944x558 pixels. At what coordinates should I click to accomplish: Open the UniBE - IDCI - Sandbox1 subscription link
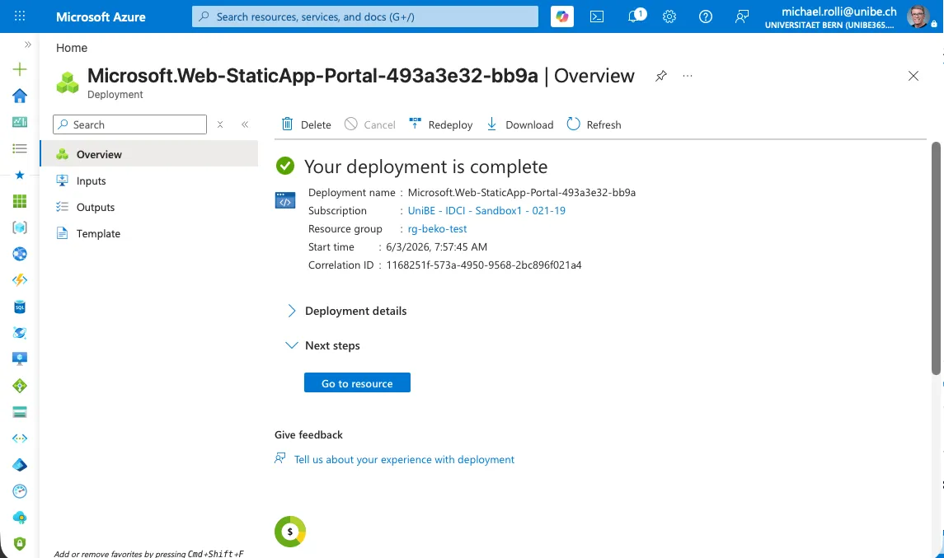486,211
